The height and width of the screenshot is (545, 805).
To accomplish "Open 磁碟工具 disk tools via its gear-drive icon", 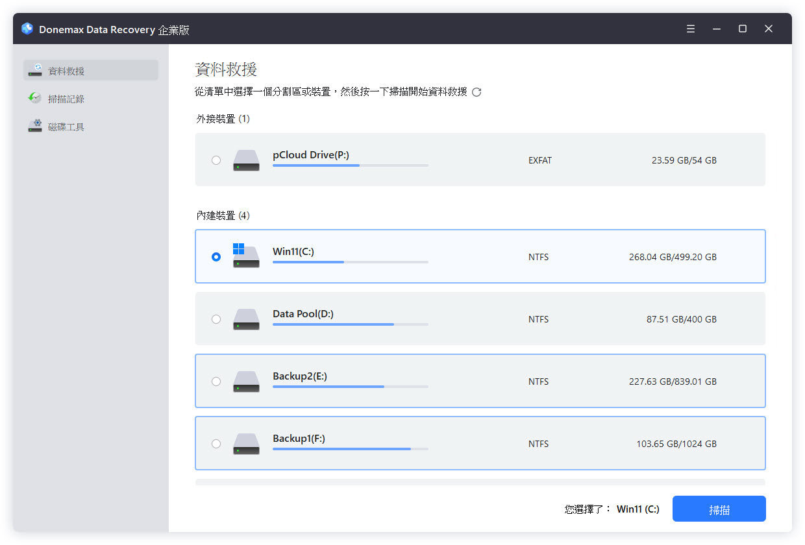I will 36,126.
